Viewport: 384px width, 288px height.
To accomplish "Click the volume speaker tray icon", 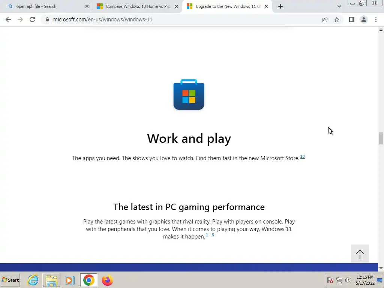I will 348,280.
